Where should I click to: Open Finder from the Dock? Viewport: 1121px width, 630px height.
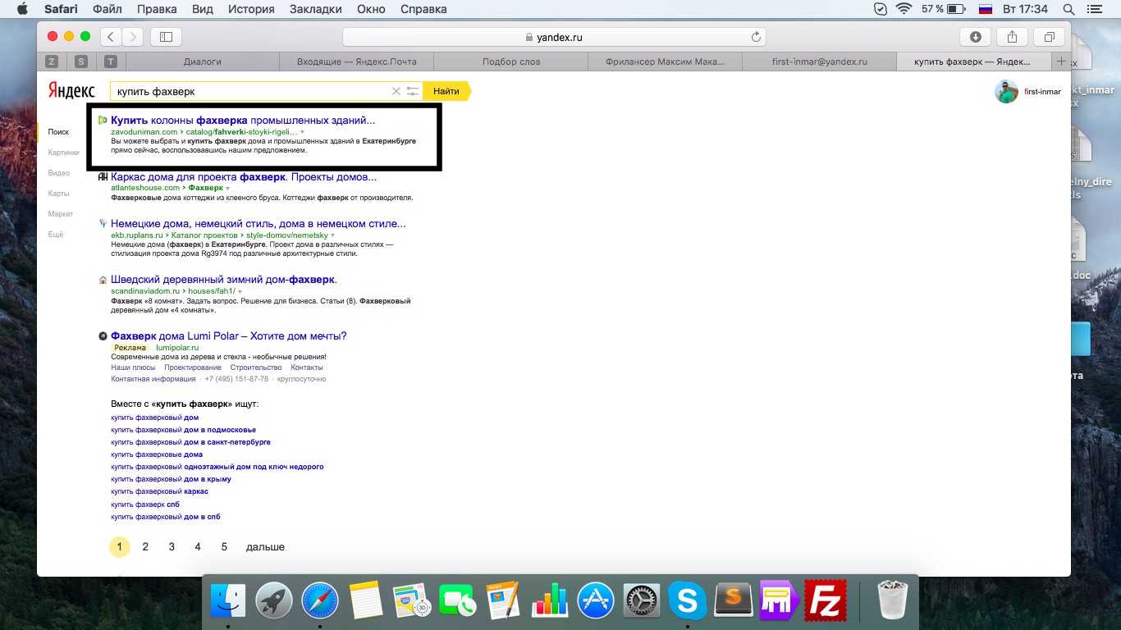(227, 600)
